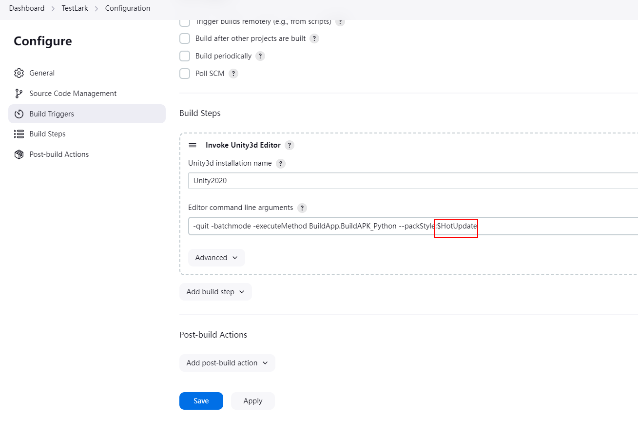The height and width of the screenshot is (437, 638).
Task: Enable Build after other projects are built
Action: [185, 38]
